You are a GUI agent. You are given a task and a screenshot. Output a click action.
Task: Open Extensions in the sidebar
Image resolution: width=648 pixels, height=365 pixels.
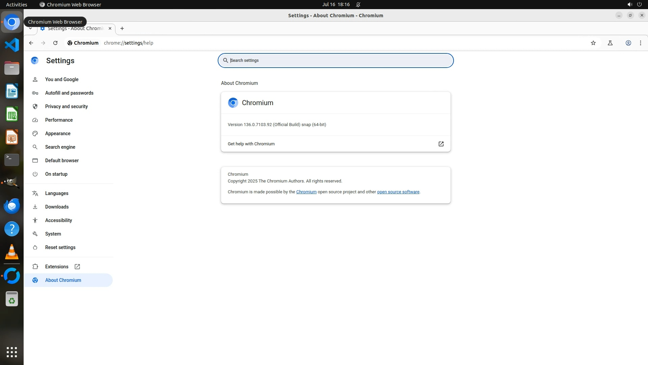[57, 267]
